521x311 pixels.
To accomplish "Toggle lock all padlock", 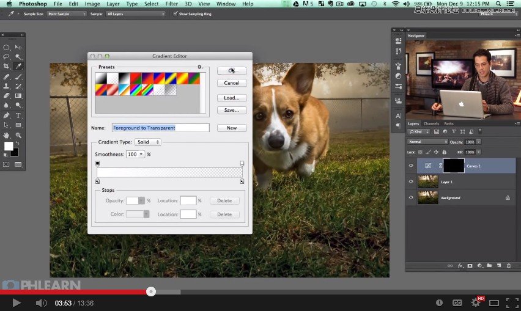I will 444,152.
